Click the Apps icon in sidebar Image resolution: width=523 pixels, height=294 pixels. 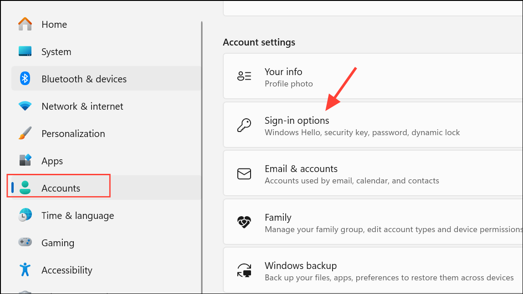(25, 161)
